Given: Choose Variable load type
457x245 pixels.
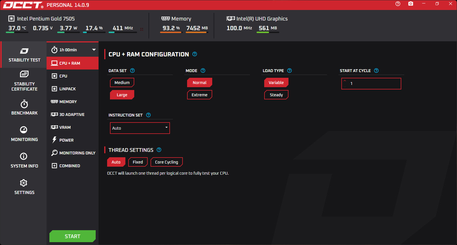Looking at the screenshot, I should pos(276,83).
